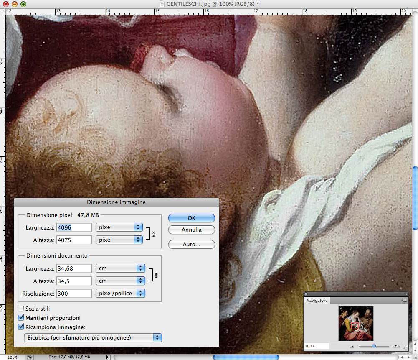Click the horizontal scrollbar thumb
The image size is (418, 360).
coord(246,357)
